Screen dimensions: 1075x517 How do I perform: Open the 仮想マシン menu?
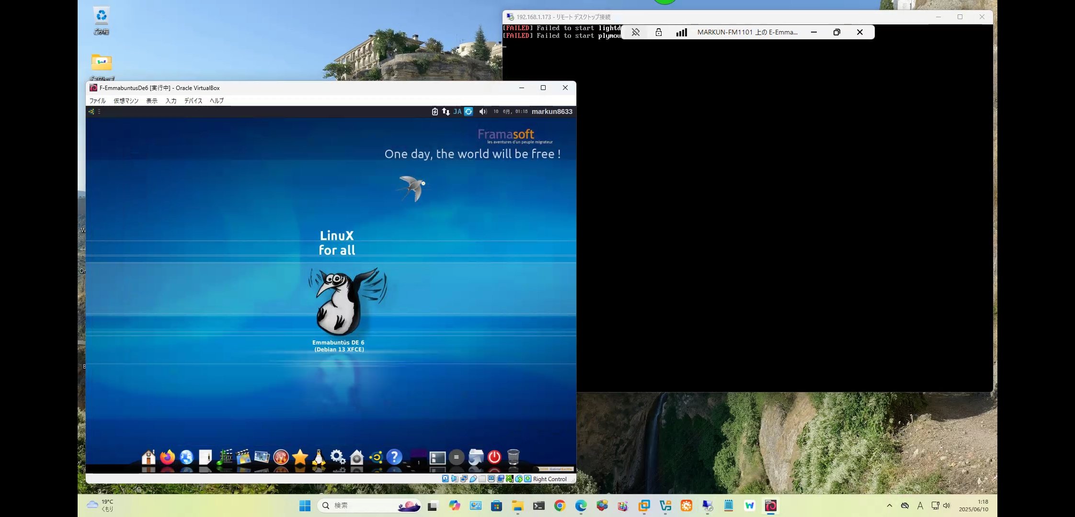(126, 101)
